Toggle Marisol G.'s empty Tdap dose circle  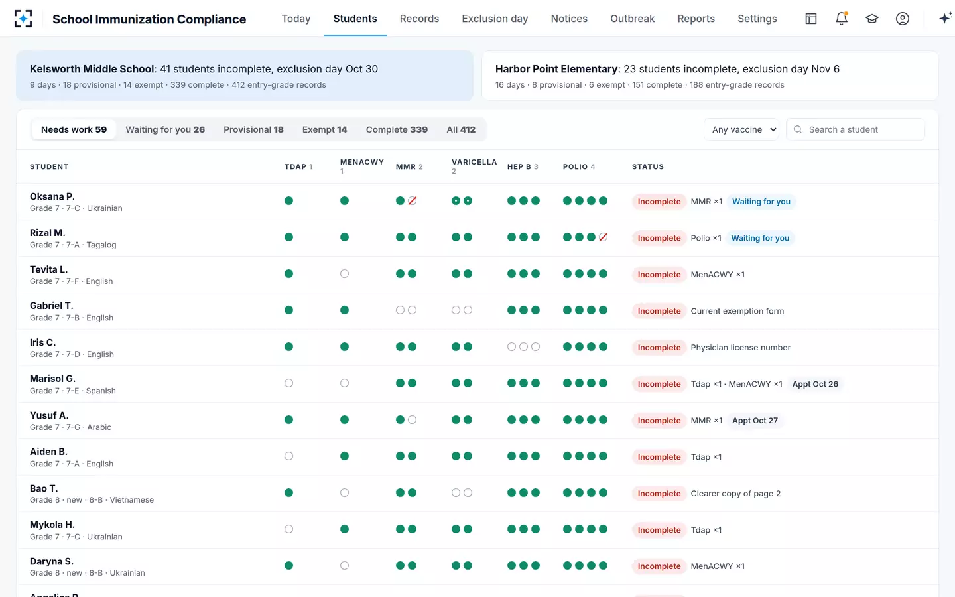[288, 383]
